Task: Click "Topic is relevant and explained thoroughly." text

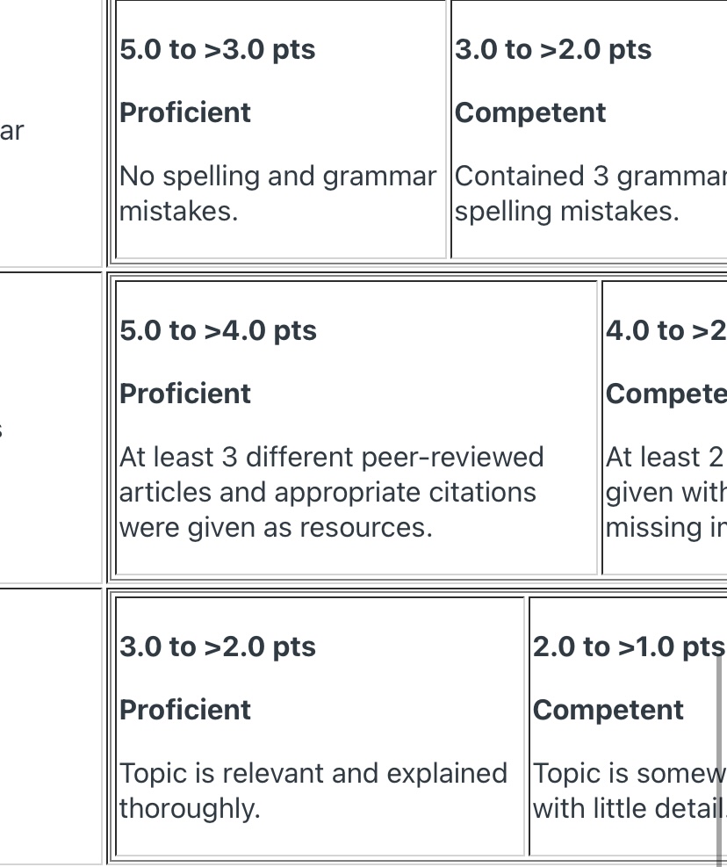Action: 313,790
